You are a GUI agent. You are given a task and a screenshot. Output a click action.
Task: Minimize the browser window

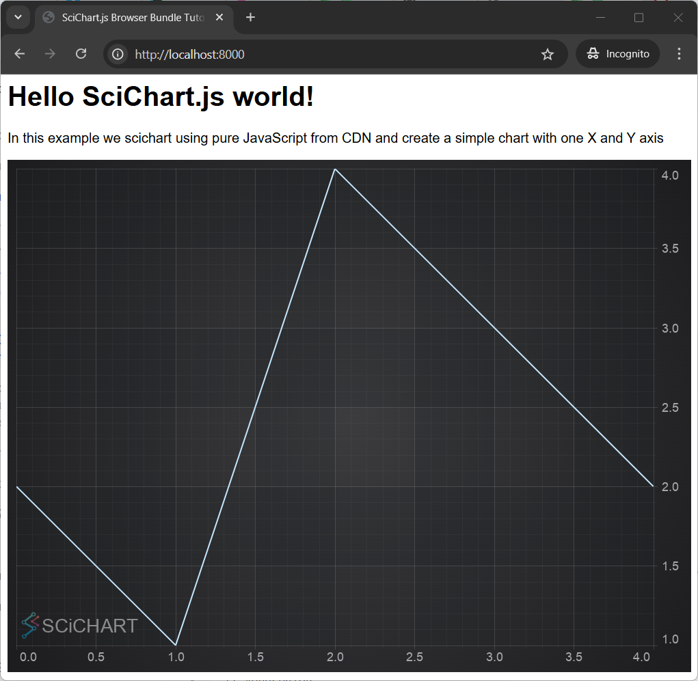coord(600,18)
